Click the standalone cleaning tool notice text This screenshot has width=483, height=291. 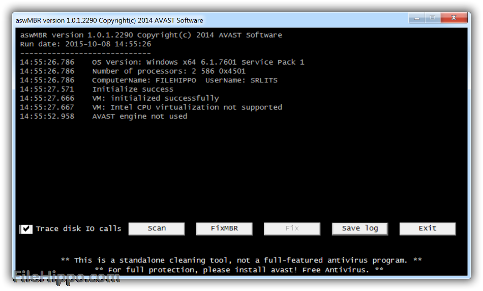point(241,260)
